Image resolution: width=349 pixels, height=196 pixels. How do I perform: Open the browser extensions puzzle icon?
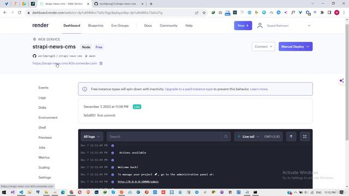click(322, 13)
